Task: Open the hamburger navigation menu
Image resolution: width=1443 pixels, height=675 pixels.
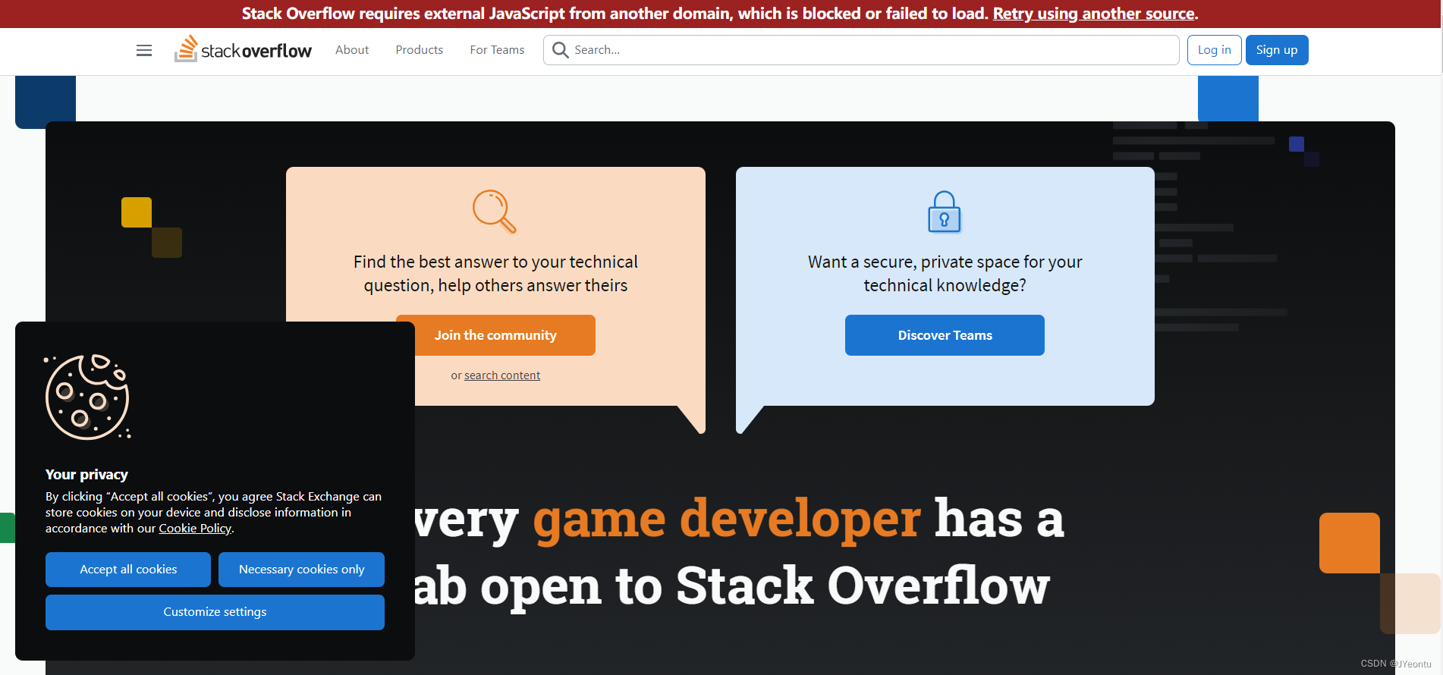Action: click(144, 50)
